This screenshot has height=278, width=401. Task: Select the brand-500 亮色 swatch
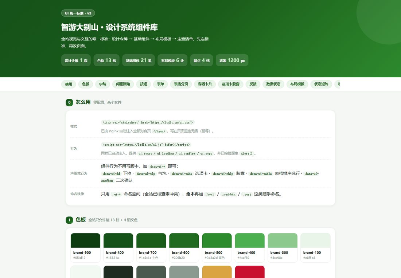[217, 248]
